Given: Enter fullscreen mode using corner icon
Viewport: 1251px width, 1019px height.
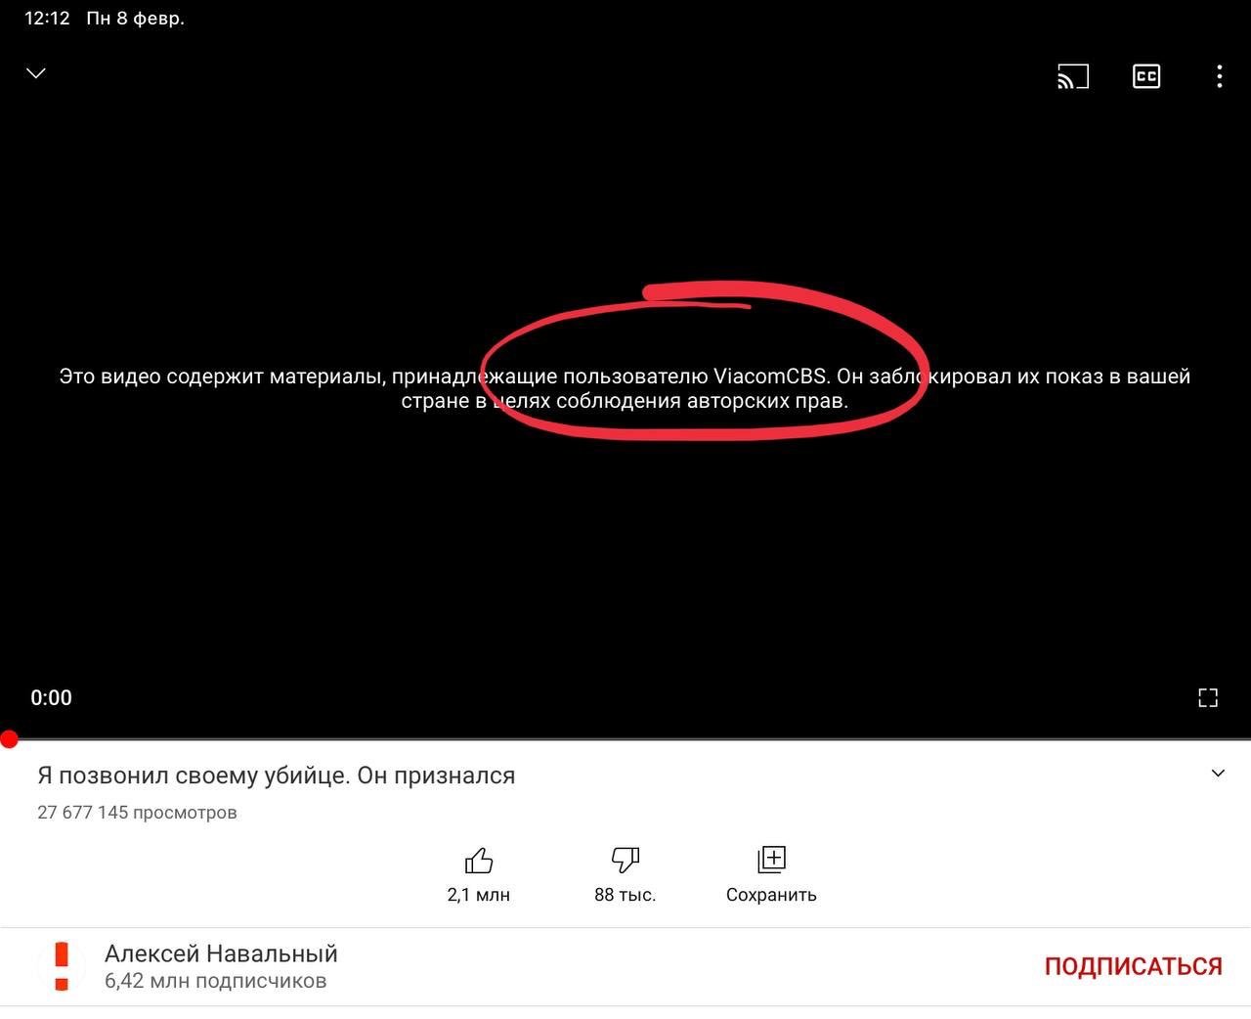Looking at the screenshot, I should 1208,697.
